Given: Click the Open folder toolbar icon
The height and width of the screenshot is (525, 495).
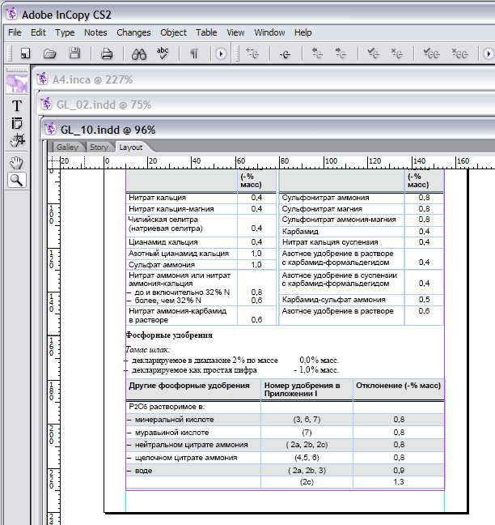Looking at the screenshot, I should (50, 53).
